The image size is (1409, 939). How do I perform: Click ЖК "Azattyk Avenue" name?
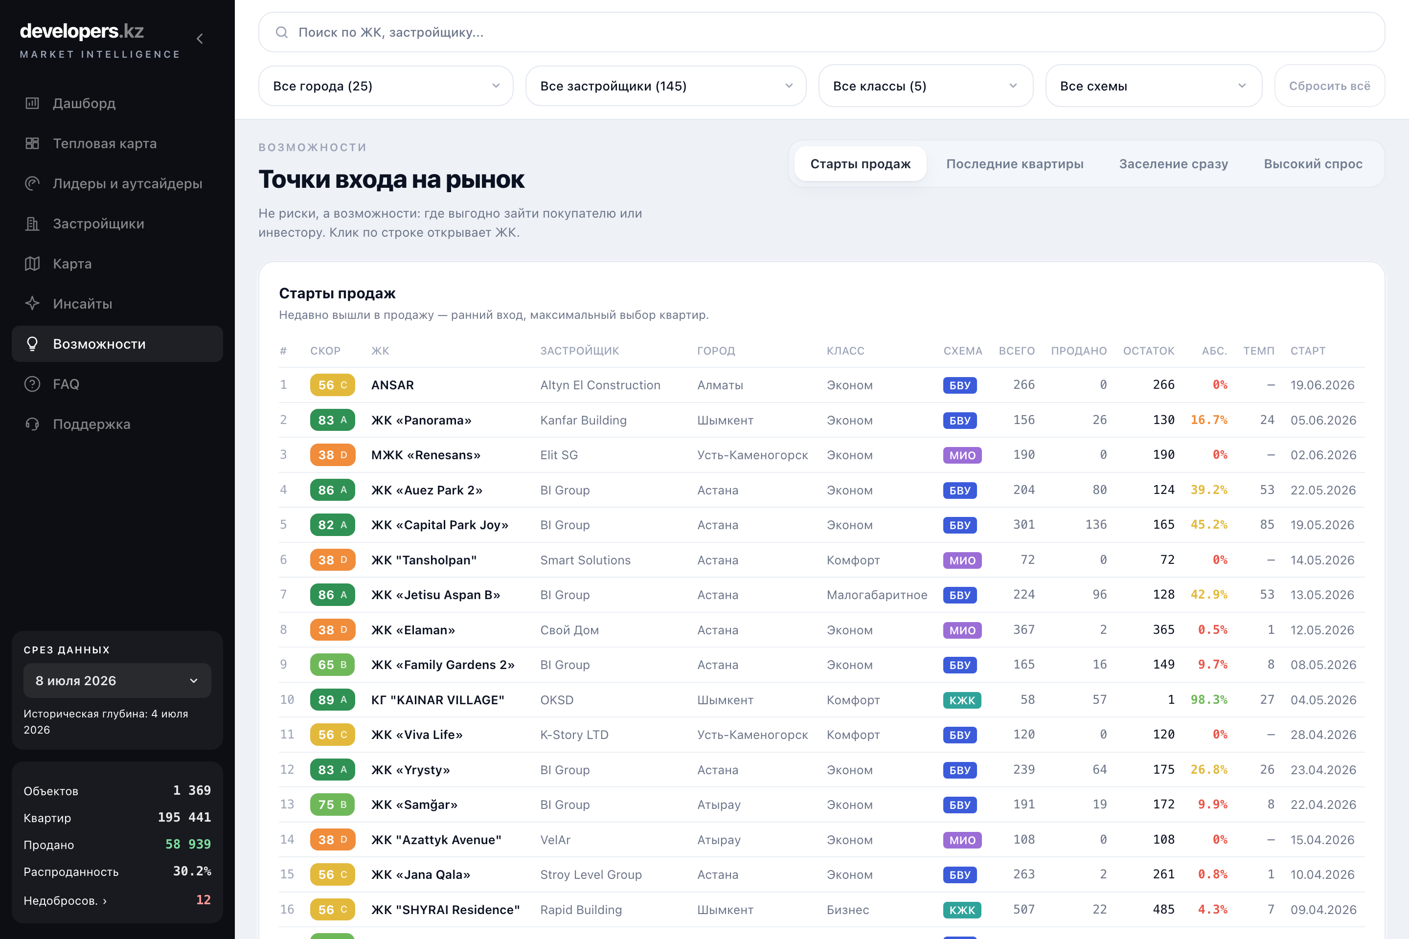[436, 840]
